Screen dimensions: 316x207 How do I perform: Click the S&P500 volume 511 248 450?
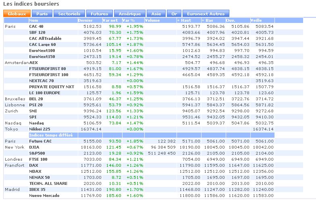(x=162, y=153)
